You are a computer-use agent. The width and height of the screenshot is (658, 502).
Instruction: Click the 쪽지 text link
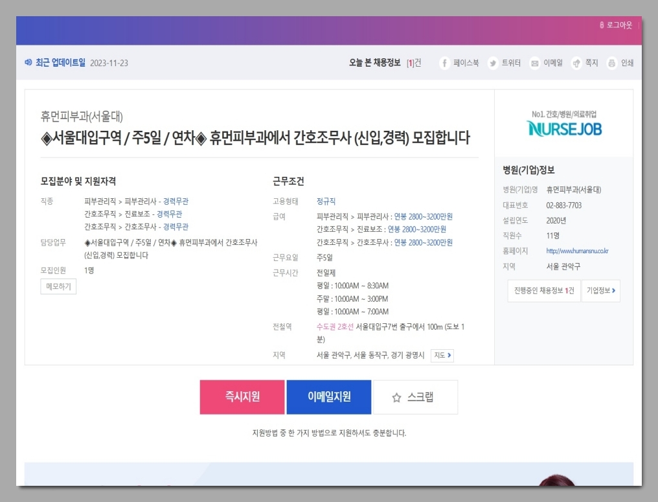coord(592,63)
